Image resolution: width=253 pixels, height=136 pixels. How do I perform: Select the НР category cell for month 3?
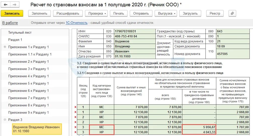102,132
